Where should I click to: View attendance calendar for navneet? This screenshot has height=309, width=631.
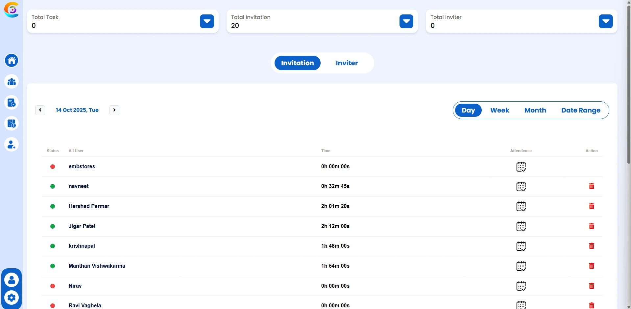pos(521,186)
